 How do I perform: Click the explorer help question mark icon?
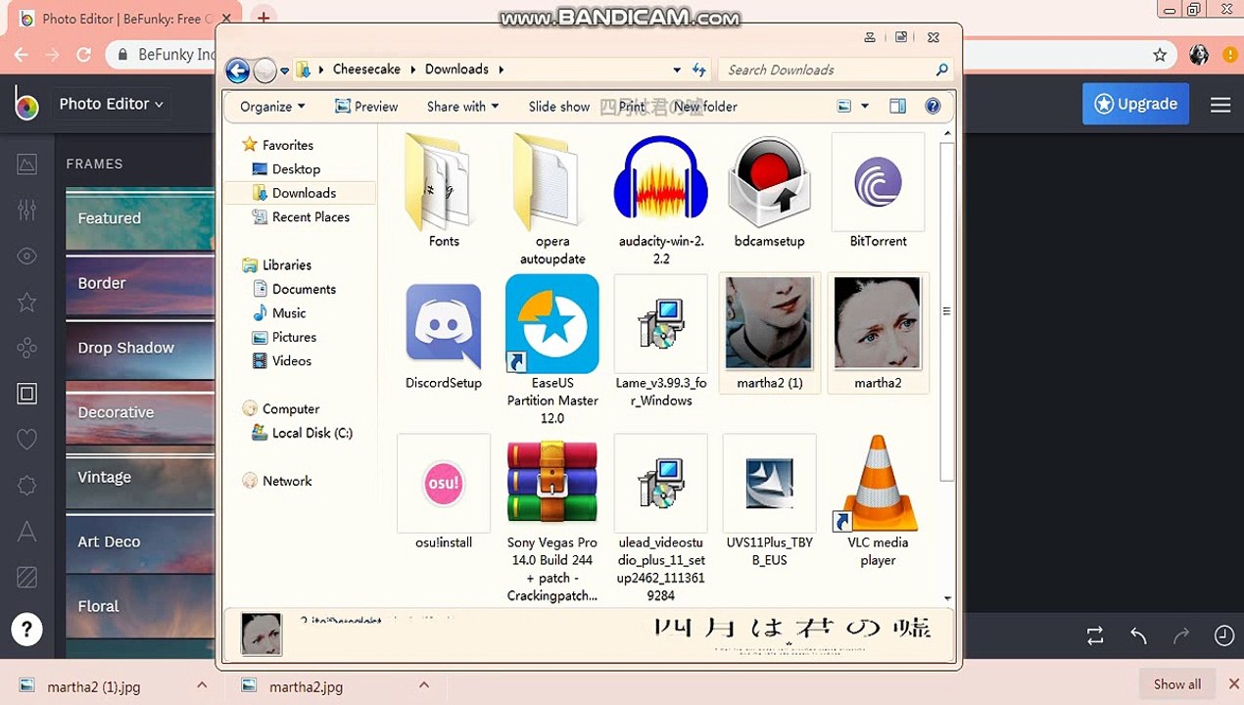(x=933, y=106)
